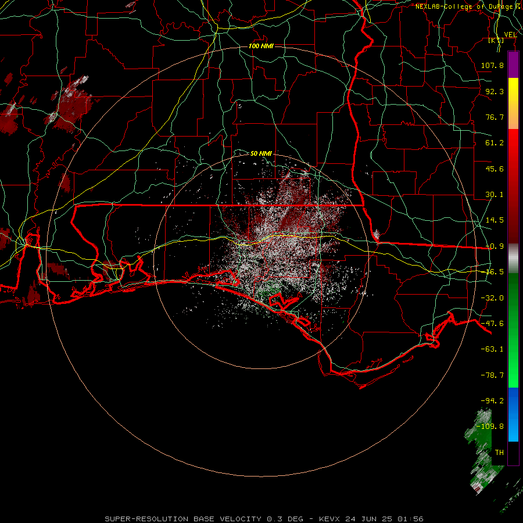The height and width of the screenshot is (523, 523).
Task: Click the 45.6 velocity scale value
Action: (x=495, y=169)
